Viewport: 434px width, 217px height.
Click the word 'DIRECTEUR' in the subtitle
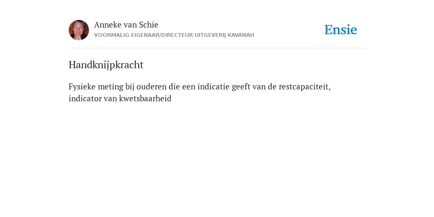click(177, 35)
